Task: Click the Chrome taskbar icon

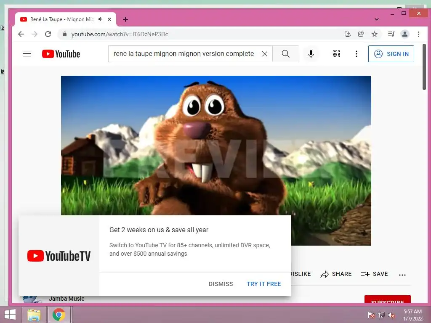Action: tap(59, 315)
